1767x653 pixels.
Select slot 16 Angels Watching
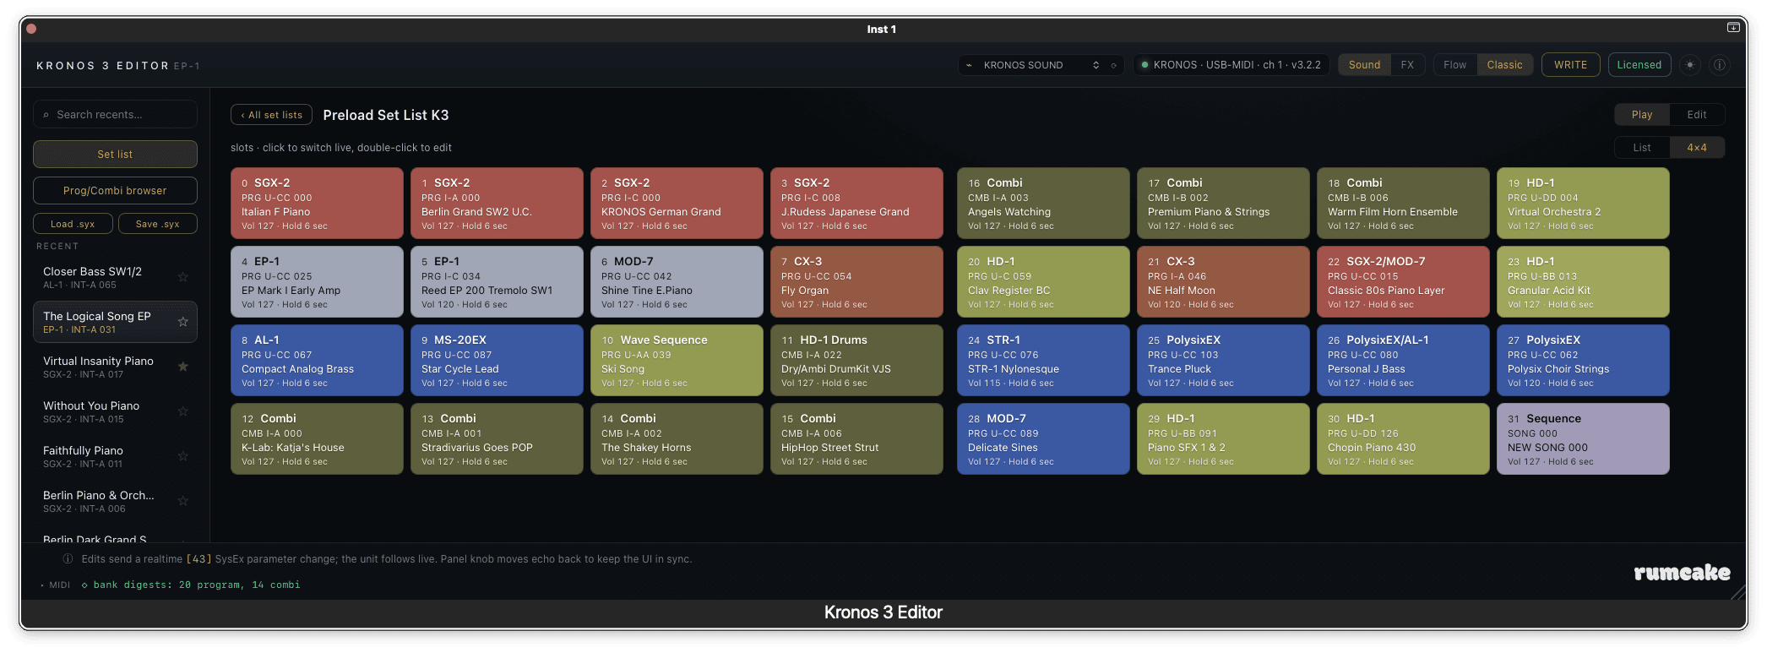point(1043,204)
